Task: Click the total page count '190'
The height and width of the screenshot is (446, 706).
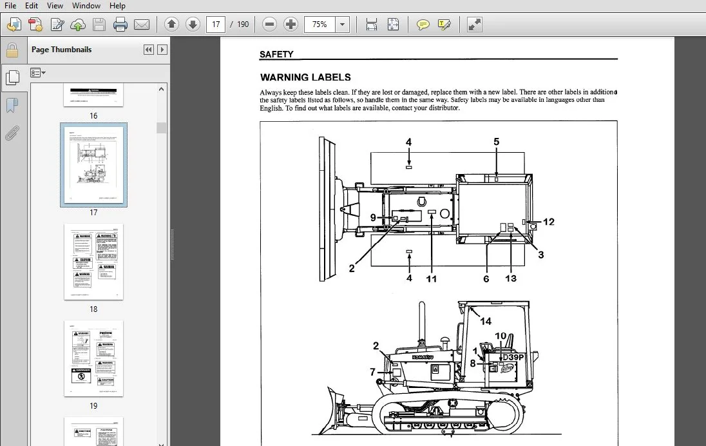Action: [x=243, y=24]
